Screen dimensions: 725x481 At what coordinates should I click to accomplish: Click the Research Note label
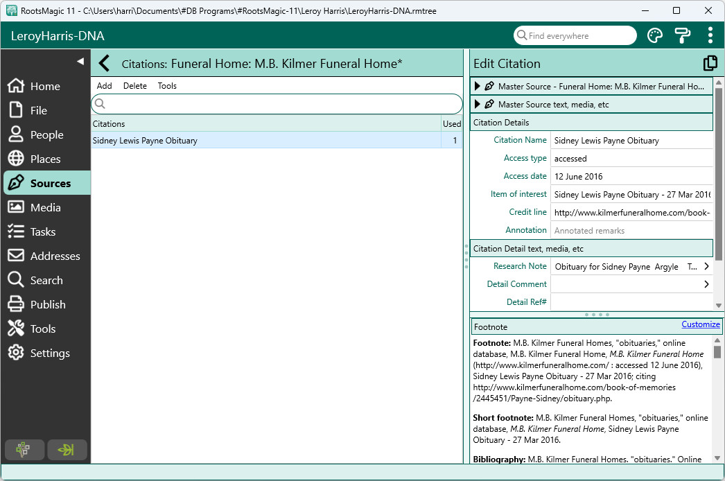(520, 266)
